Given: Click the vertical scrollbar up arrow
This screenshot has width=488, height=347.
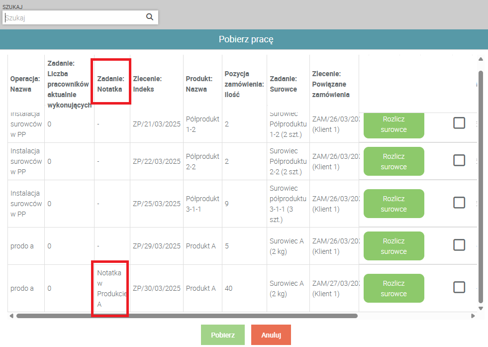Looking at the screenshot, I should pos(481,60).
